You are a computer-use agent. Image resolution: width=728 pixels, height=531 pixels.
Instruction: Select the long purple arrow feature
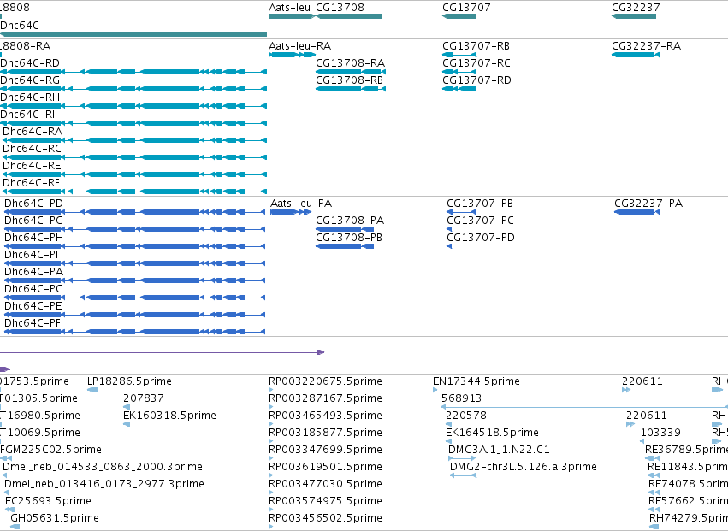point(162,352)
